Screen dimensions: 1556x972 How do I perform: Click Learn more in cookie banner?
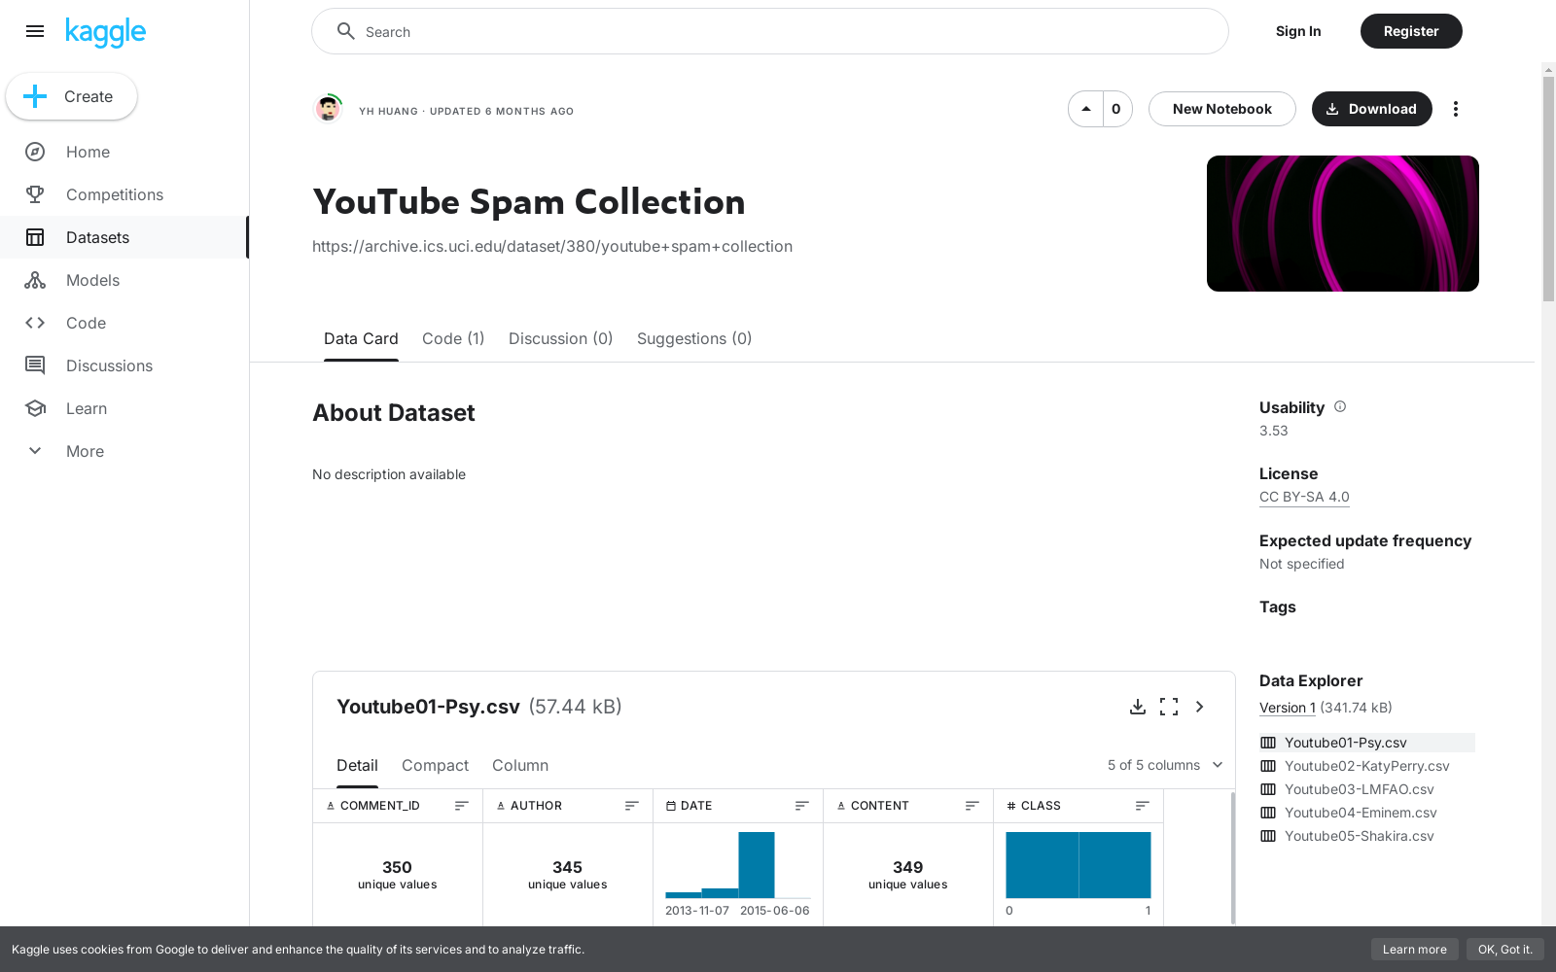pos(1415,950)
